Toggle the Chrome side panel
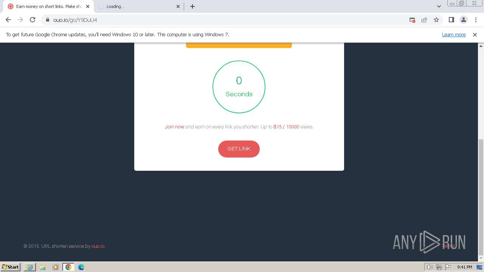The height and width of the screenshot is (272, 484). coord(451,20)
